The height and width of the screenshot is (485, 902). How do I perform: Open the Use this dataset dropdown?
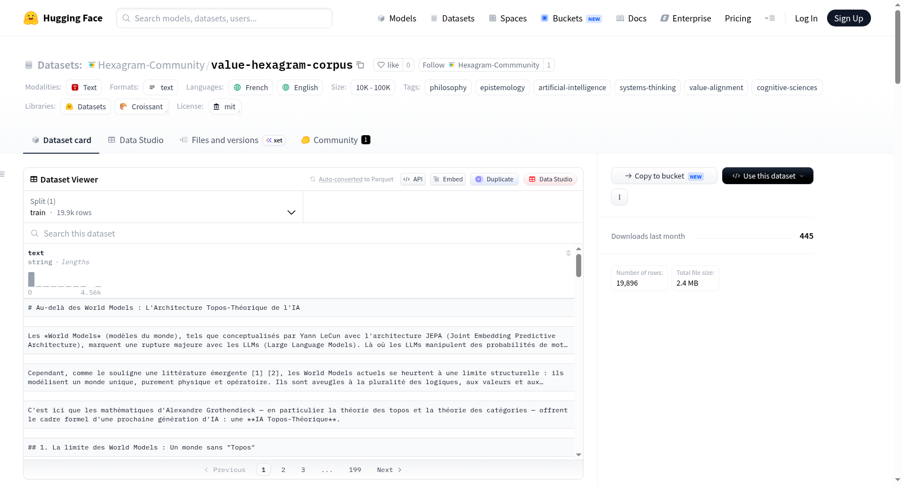click(x=768, y=176)
